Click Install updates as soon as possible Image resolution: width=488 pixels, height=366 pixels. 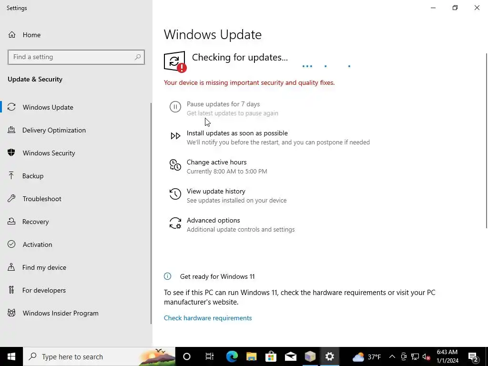tap(237, 133)
